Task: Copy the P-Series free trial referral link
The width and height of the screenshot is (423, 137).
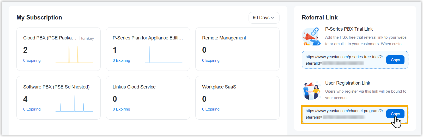Action: tap(395, 60)
